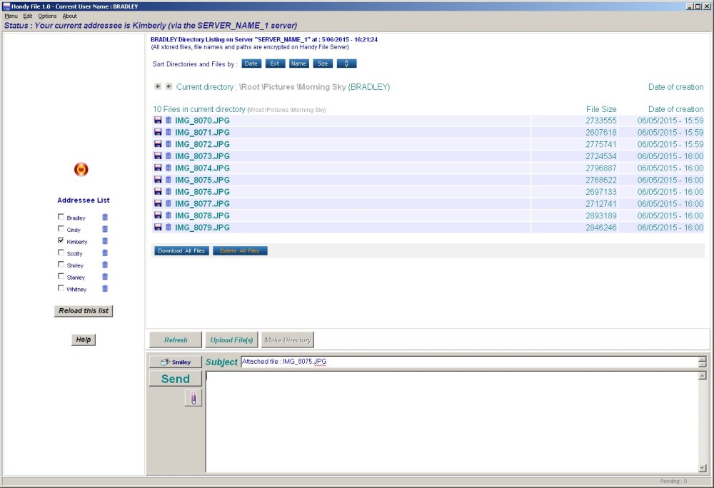Delete IMG_8079.JPG using its trash icon

169,227
